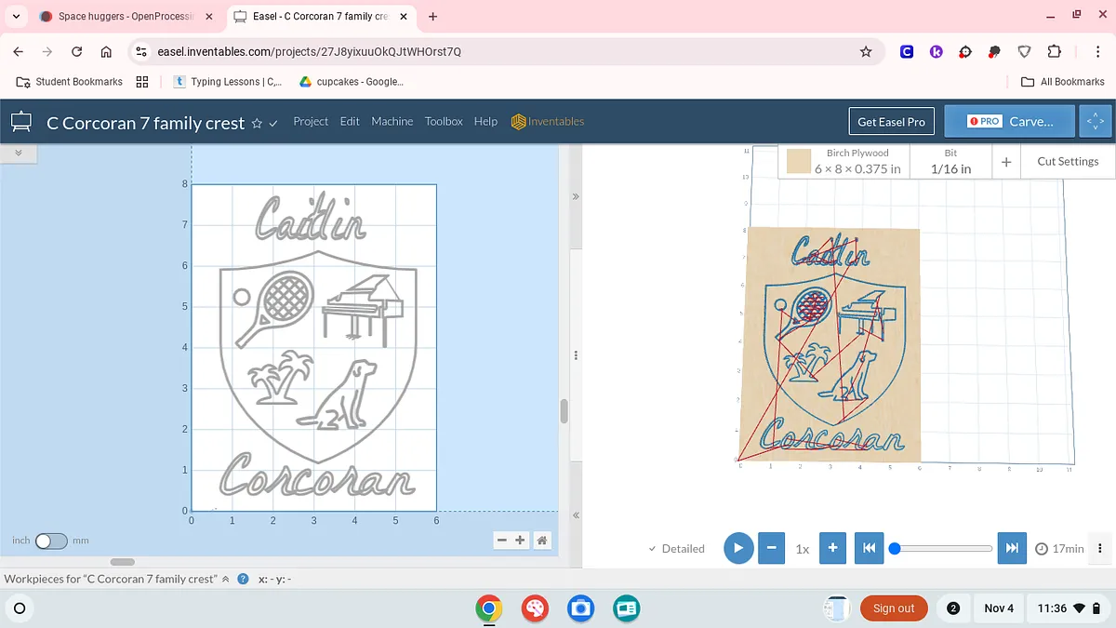Add another bit with plus icon
Screen dimensions: 1116x628
(1006, 162)
